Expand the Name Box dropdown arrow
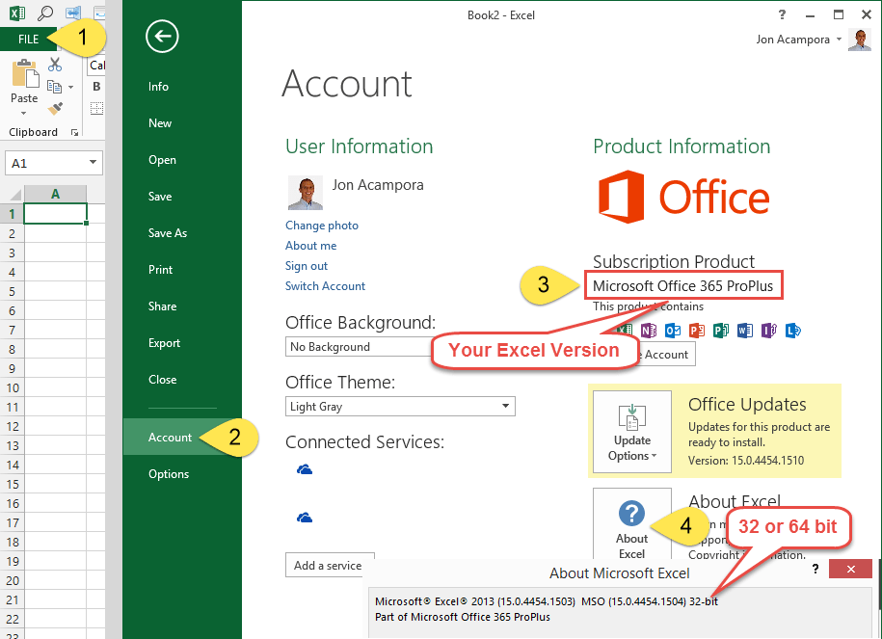Viewport: 882px width, 639px height. [x=93, y=164]
